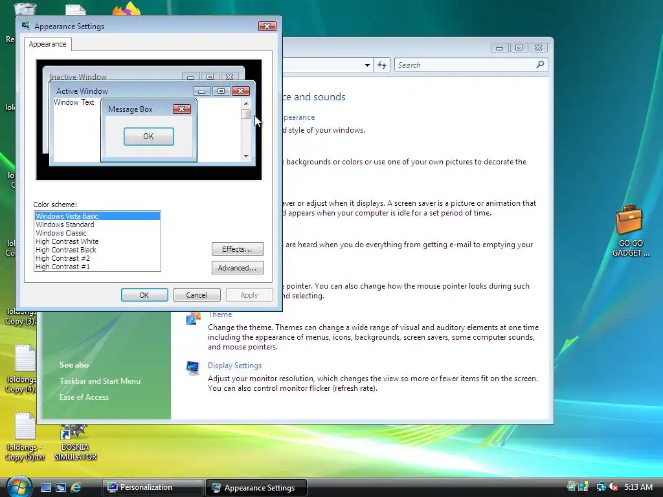Viewport: 663px width, 497px height.
Task: Click the Recycle Bin desktop icon
Action: pyautogui.click(x=25, y=9)
